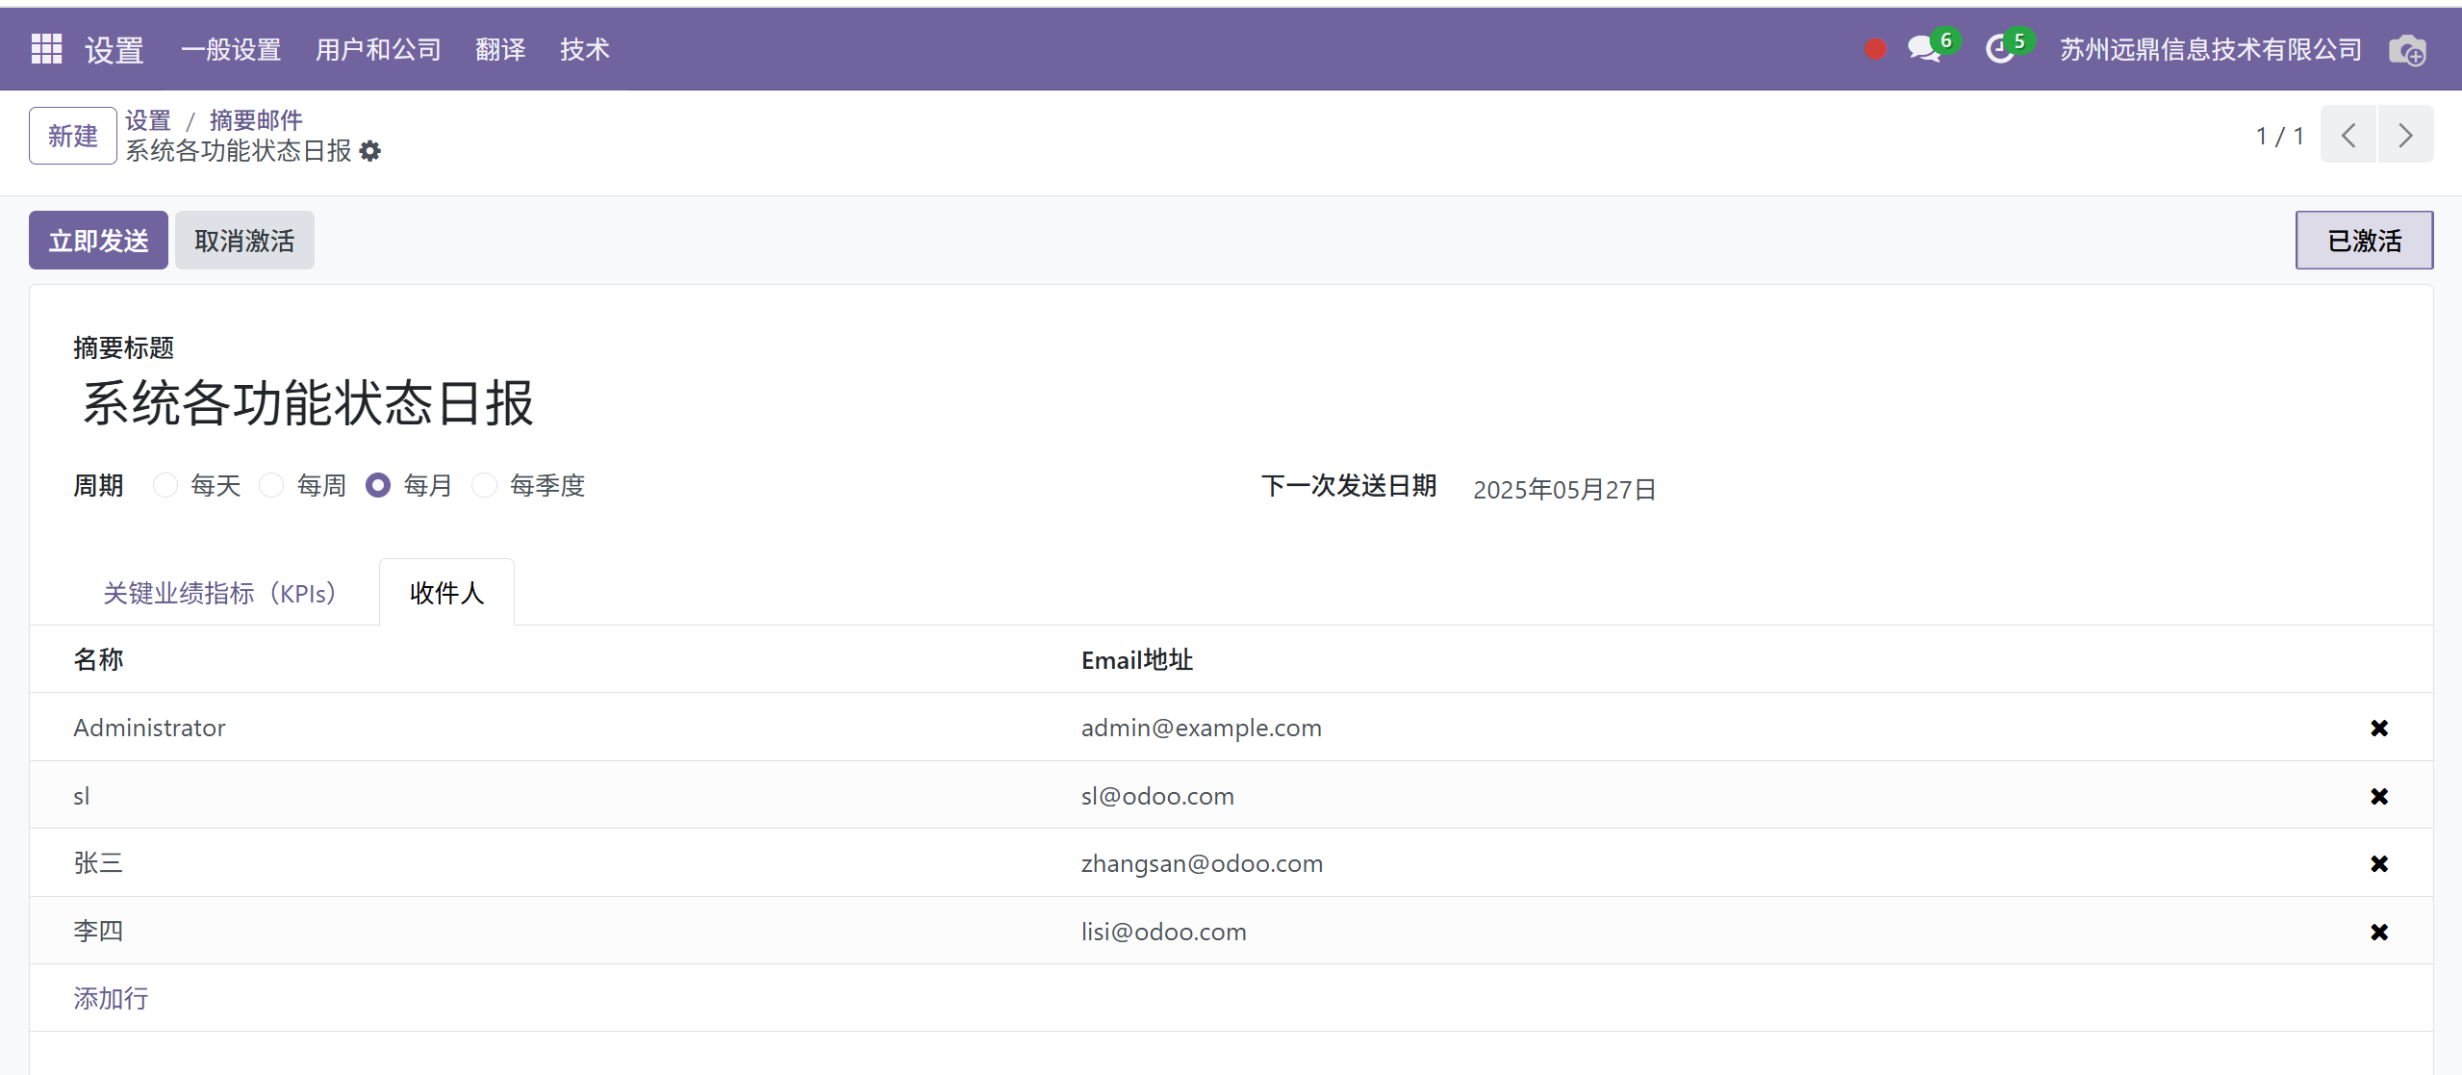Delete the zhangsan@odoo.com recipient row

[x=2378, y=863]
